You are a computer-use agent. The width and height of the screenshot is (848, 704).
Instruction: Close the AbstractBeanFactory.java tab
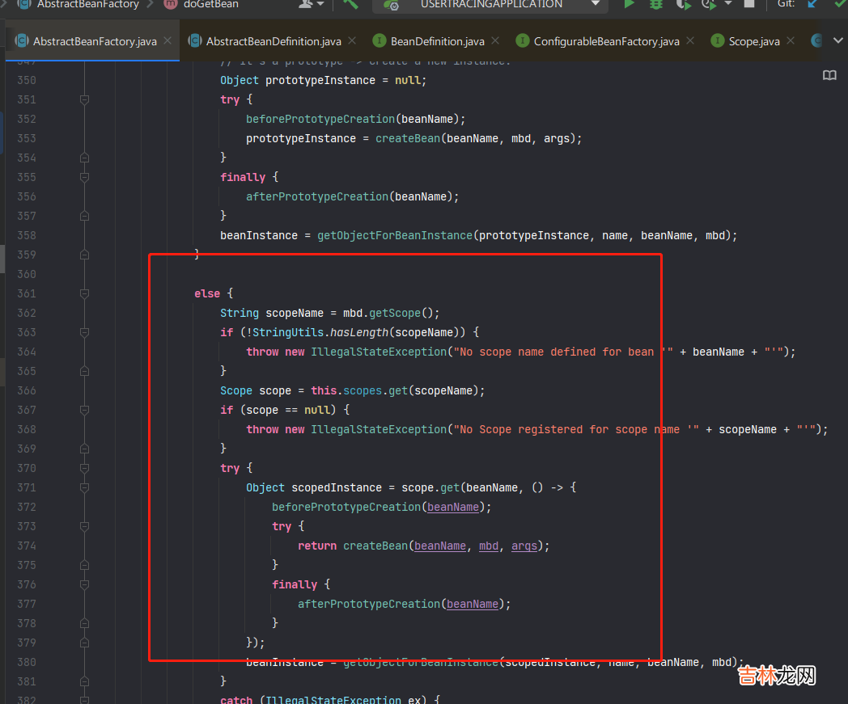(x=167, y=40)
